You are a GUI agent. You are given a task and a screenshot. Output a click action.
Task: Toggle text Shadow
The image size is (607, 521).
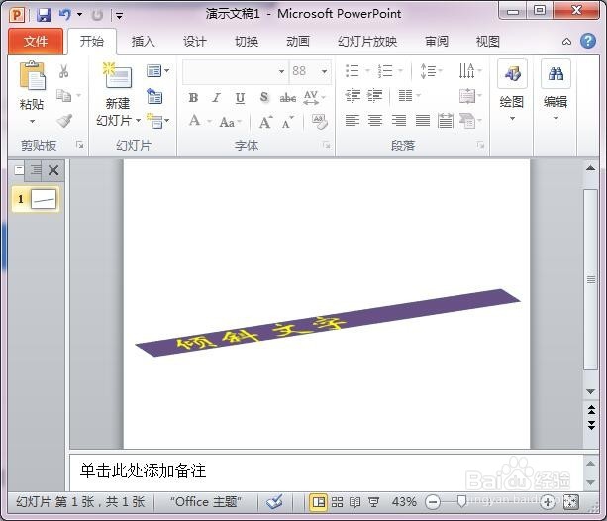[x=264, y=97]
